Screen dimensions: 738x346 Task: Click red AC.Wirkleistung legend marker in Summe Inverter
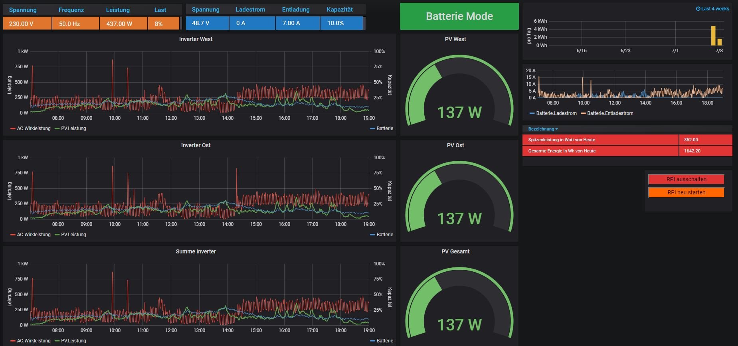pos(13,341)
